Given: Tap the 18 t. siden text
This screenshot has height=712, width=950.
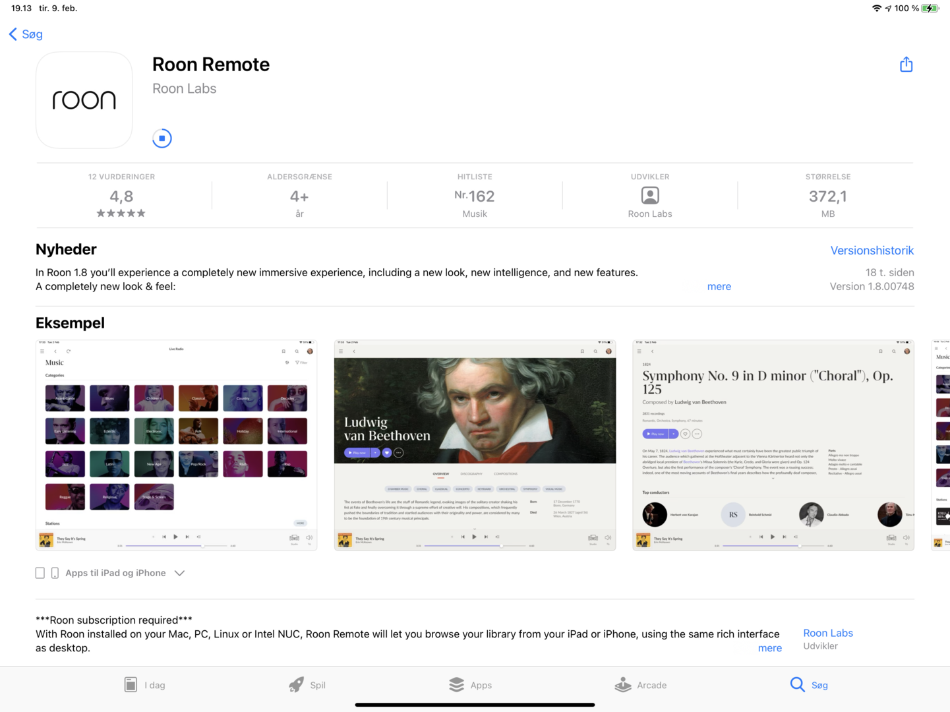Looking at the screenshot, I should tap(889, 272).
